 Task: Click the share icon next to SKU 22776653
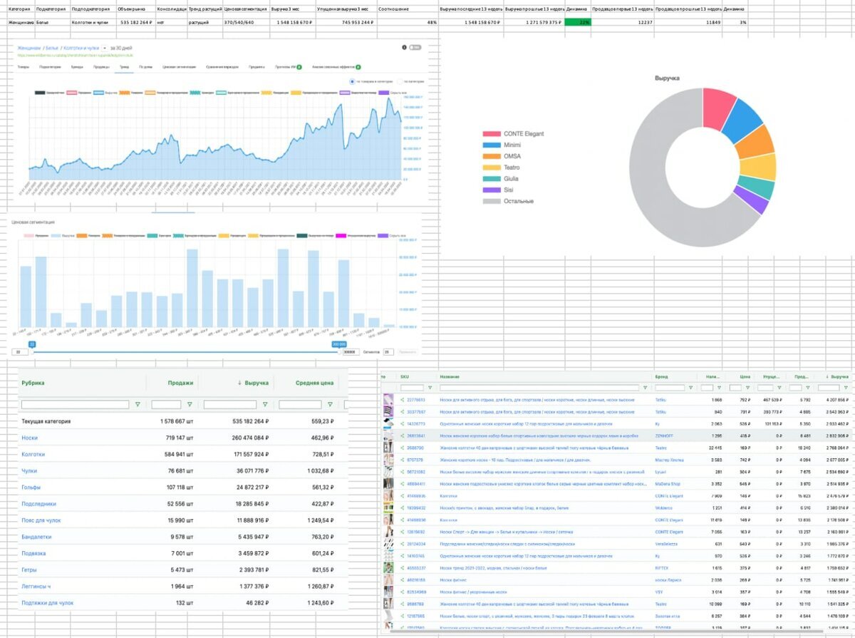(403, 400)
